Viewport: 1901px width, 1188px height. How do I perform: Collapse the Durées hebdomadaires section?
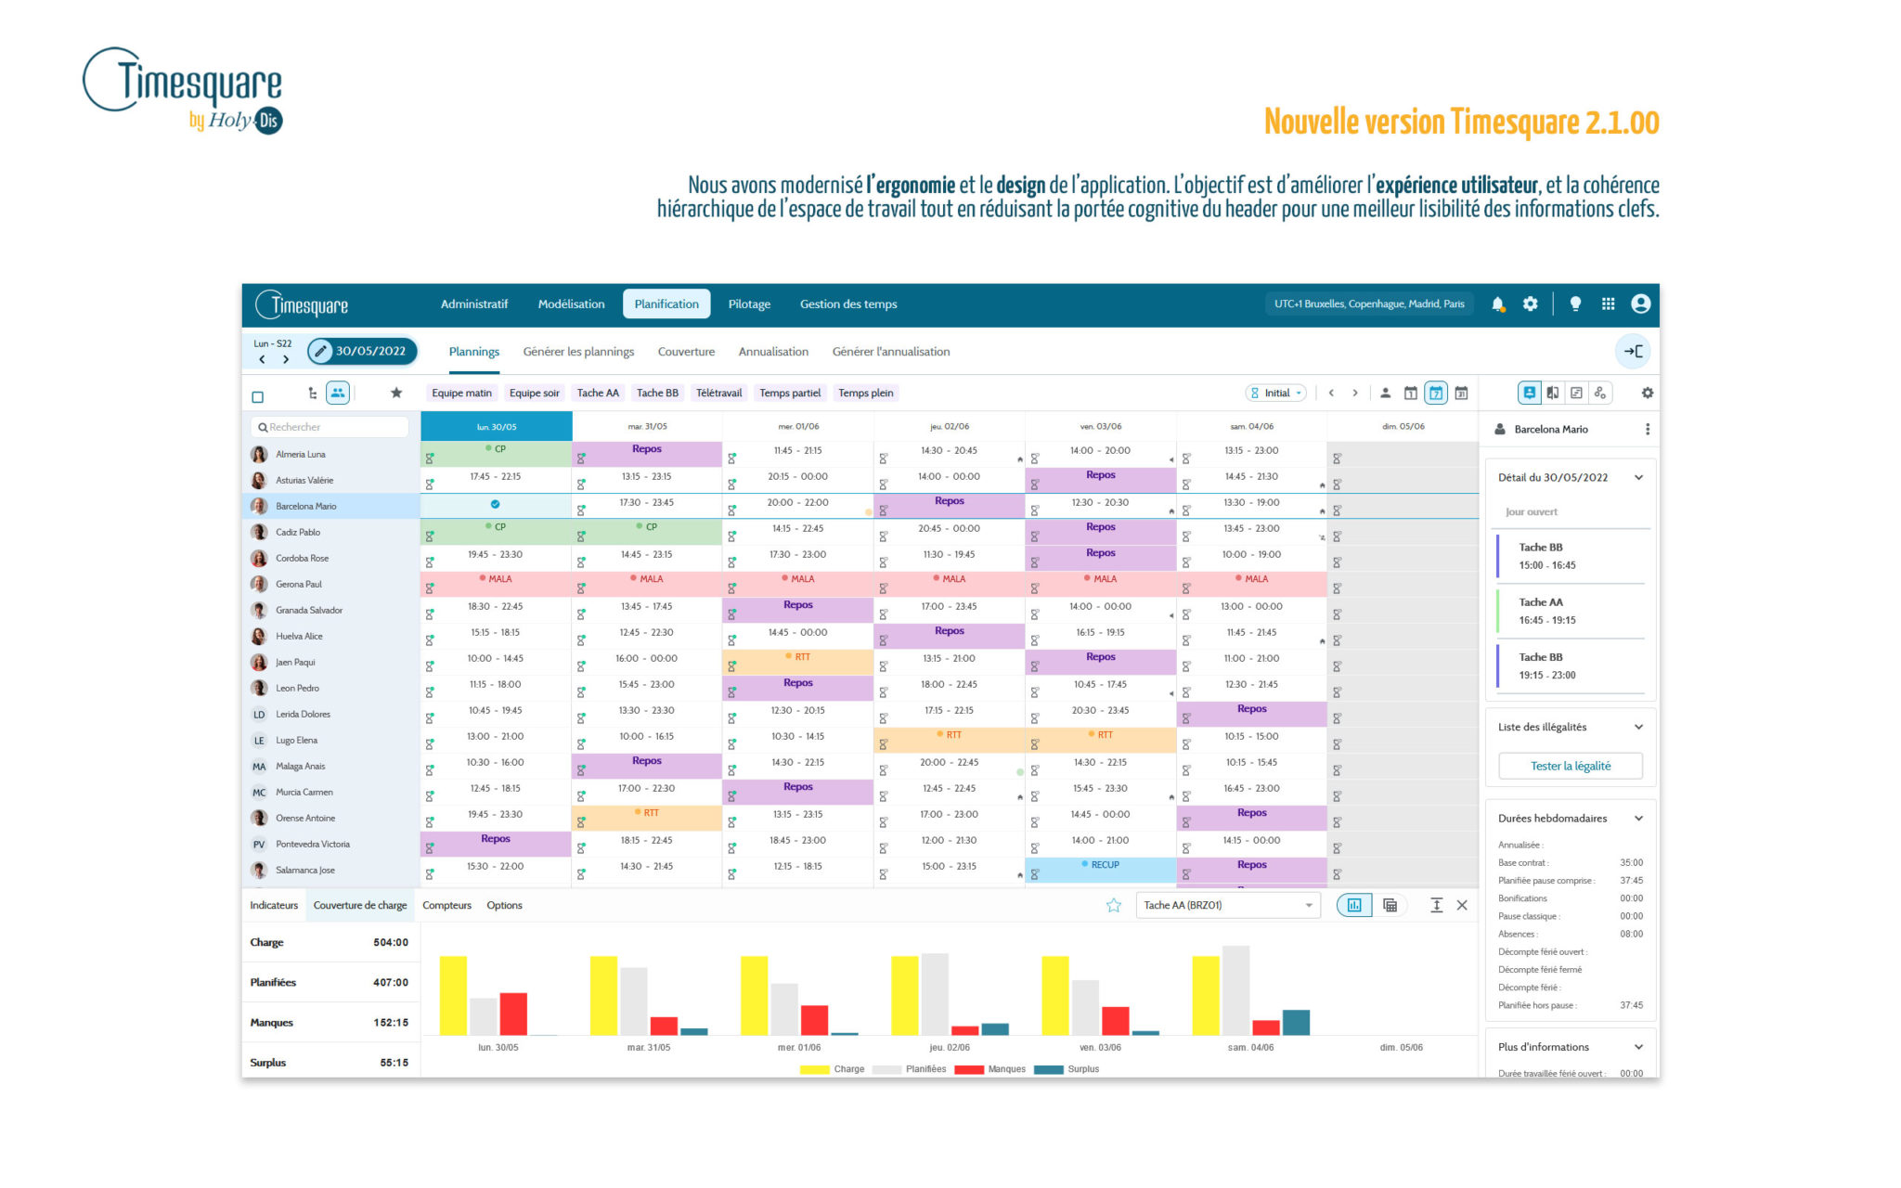click(x=1638, y=818)
